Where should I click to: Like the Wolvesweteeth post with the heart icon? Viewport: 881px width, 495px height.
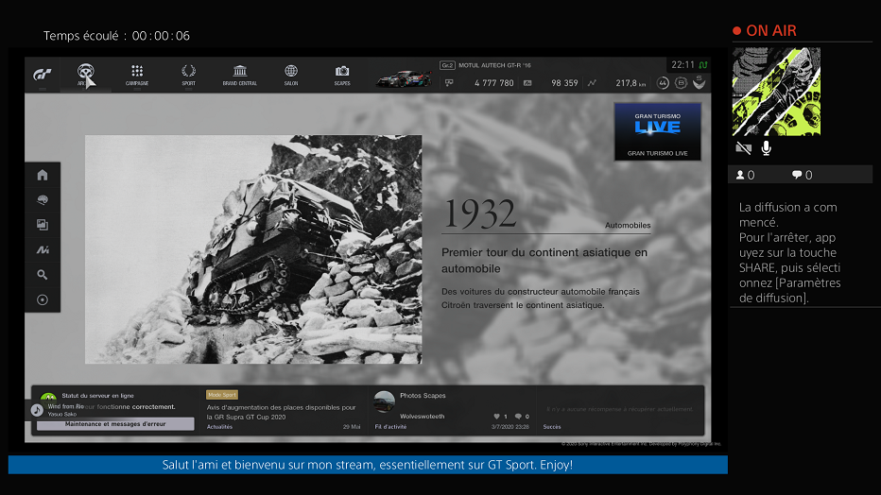point(496,417)
